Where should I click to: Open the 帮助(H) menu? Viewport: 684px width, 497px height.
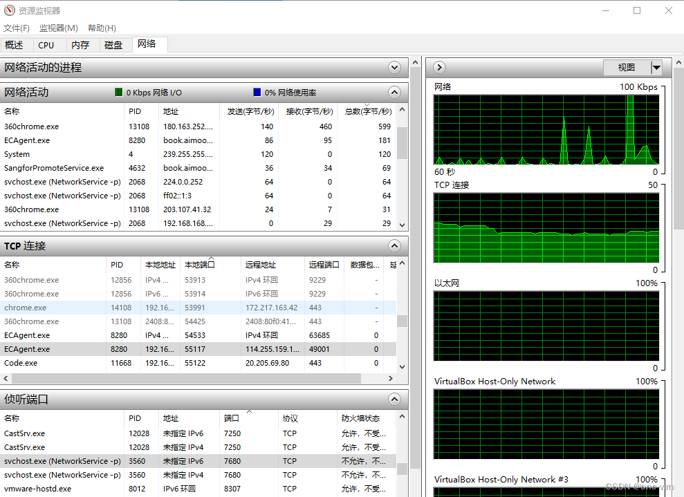102,28
